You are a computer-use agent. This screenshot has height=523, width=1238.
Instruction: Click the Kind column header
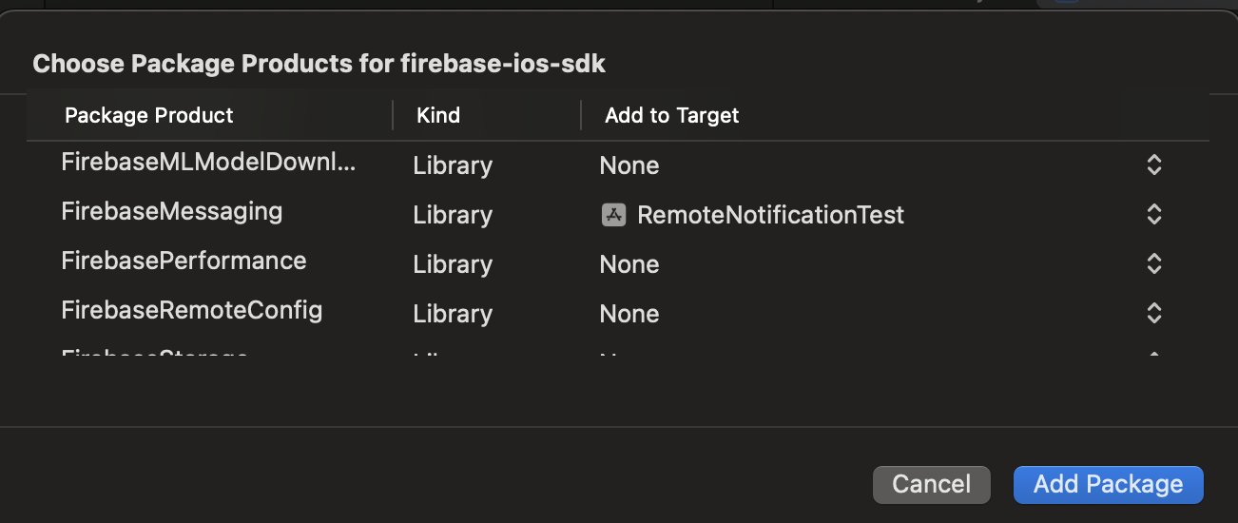click(x=438, y=116)
